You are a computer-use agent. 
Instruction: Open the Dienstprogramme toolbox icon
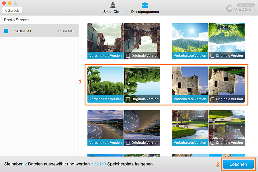coord(145,5)
